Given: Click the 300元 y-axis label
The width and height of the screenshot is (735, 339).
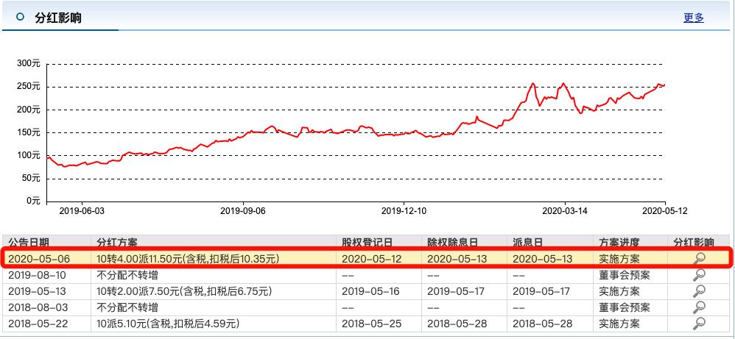Looking at the screenshot, I should (29, 64).
